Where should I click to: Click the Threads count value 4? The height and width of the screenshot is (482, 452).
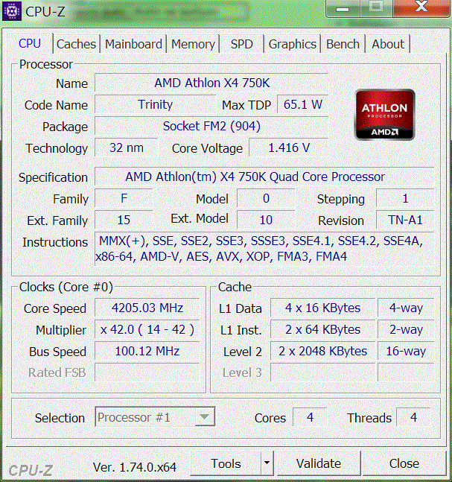click(x=413, y=417)
